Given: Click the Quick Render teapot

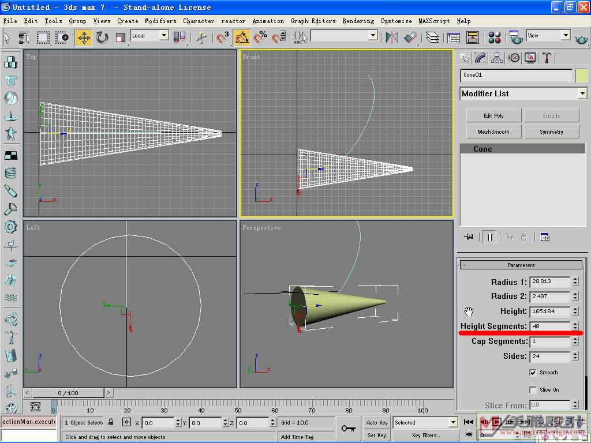Looking at the screenshot, I should click(581, 38).
